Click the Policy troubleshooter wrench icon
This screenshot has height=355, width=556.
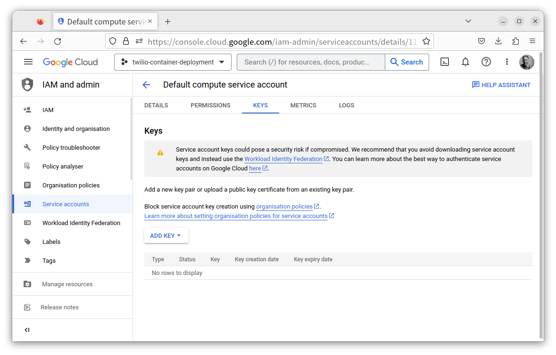[x=27, y=147]
